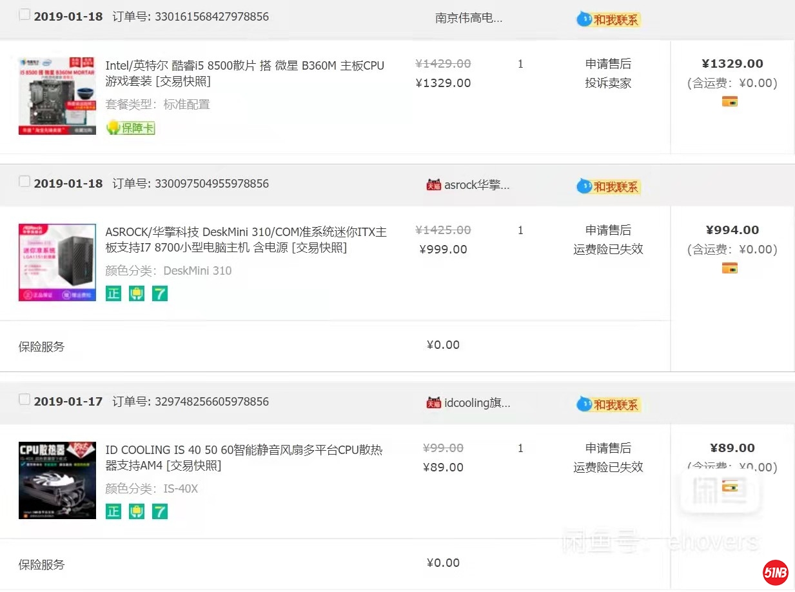Image resolution: width=795 pixels, height=592 pixels.
Task: Select the checkbox for order 330161568427978856
Action: pyautogui.click(x=25, y=15)
